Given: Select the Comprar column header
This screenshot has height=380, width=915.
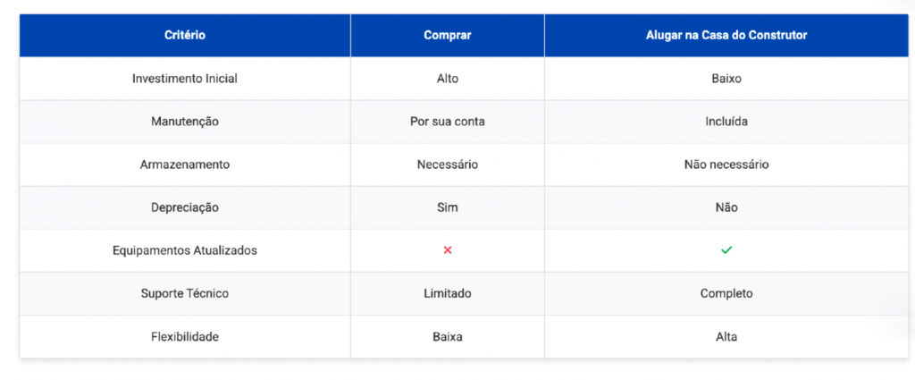Looking at the screenshot, I should [448, 36].
